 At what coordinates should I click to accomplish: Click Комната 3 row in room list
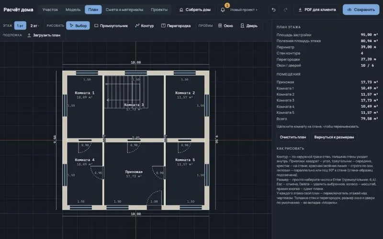click(327, 100)
